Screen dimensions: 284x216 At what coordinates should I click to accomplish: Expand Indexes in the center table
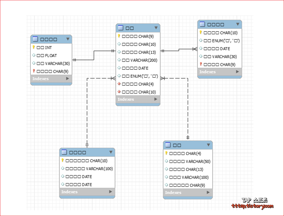[x=156, y=99]
